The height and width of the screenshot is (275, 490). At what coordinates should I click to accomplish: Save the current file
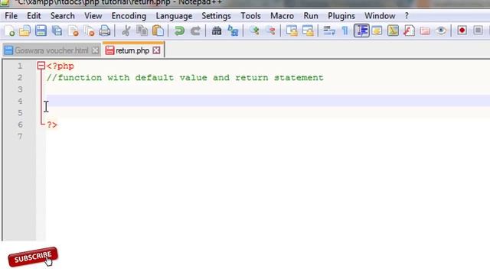coord(41,31)
